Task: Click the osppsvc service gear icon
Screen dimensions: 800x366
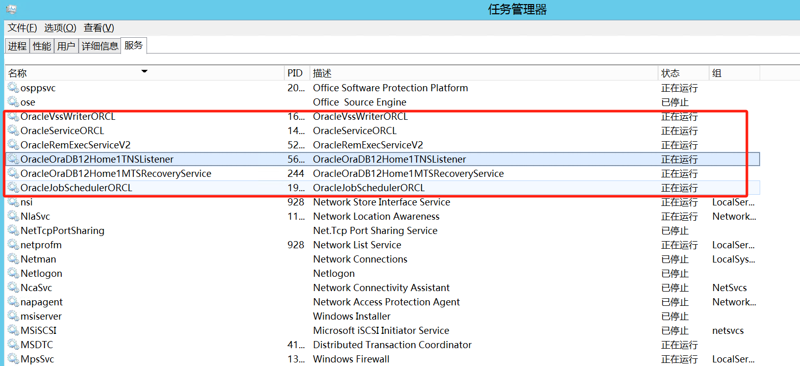Action: coord(13,88)
